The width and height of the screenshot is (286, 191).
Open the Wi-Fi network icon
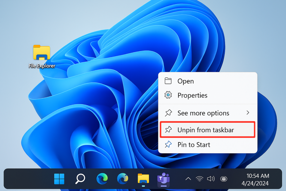point(199,179)
